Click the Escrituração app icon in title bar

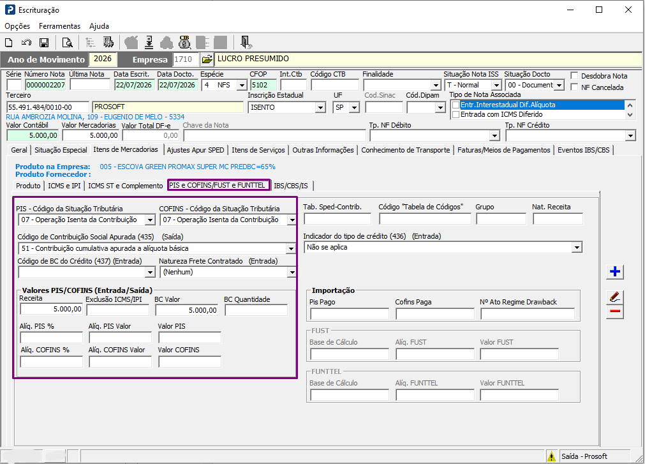(x=10, y=10)
